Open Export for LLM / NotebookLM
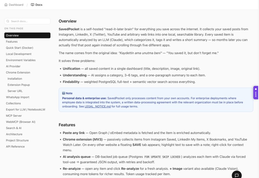Screen dimensions: 259x178 pyautogui.click(x=25, y=110)
